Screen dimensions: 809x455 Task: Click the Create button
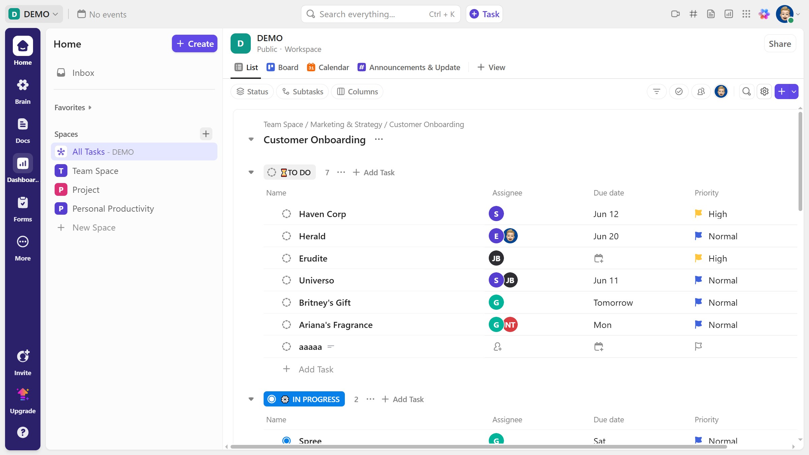tap(194, 44)
